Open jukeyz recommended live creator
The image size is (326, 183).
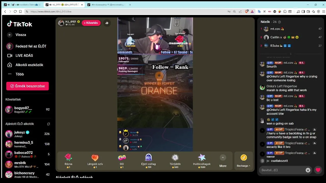click(28, 134)
